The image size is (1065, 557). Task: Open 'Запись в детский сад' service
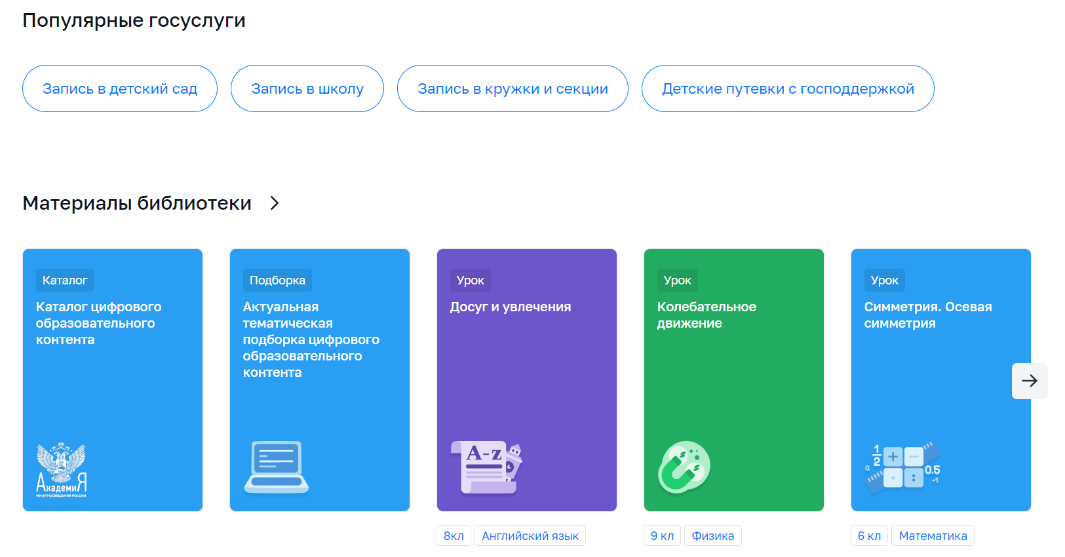(x=120, y=88)
